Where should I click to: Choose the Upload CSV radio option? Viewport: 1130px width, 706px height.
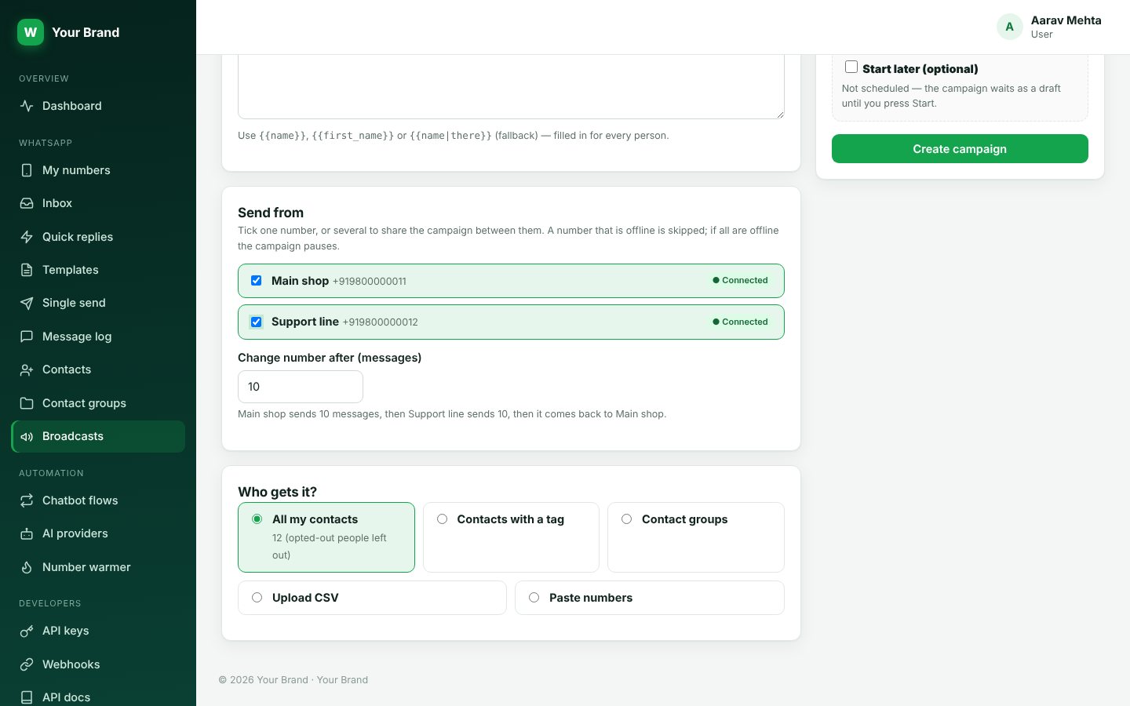372,598
